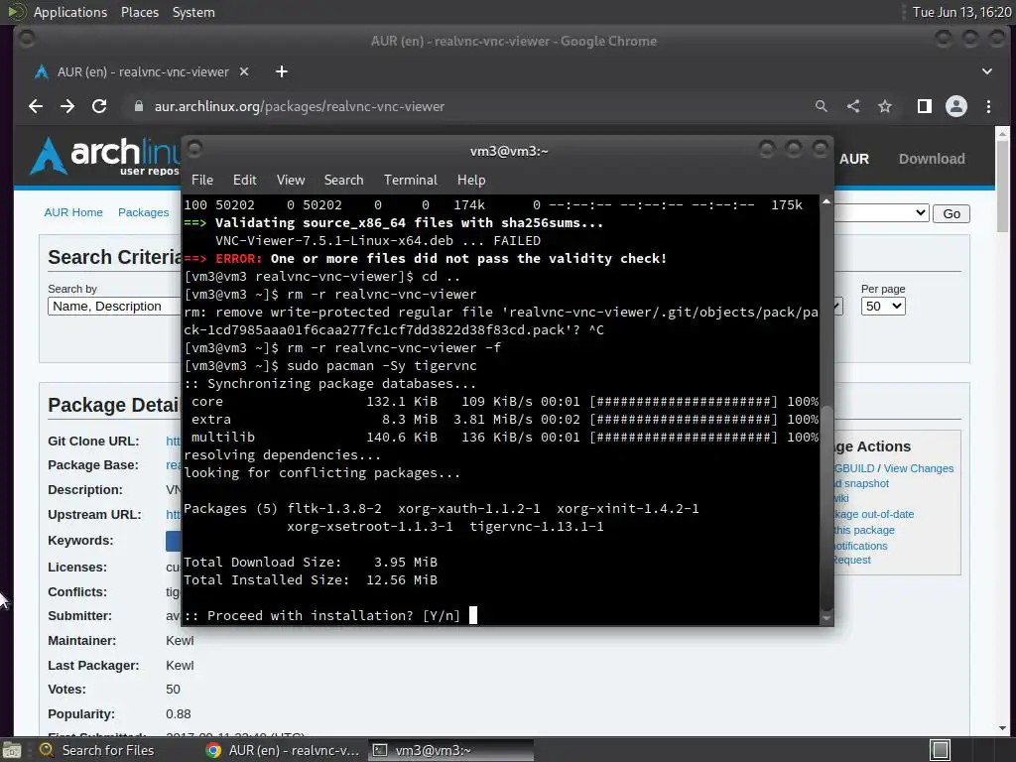
Task: Open the terminal Help menu
Action: tap(471, 181)
